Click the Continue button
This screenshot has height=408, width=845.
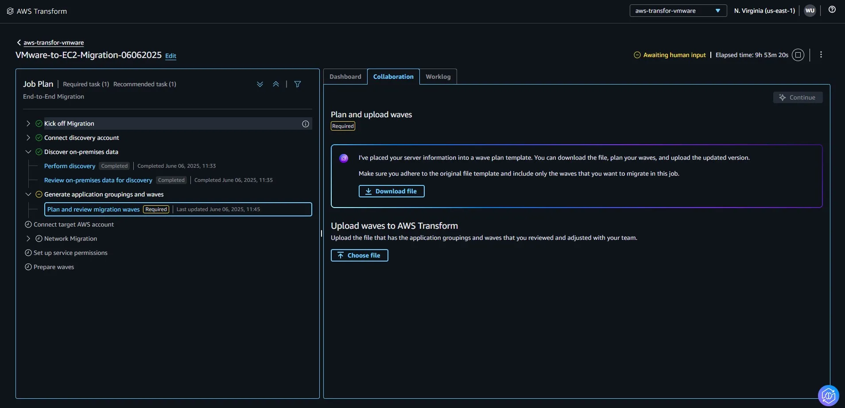click(x=798, y=97)
